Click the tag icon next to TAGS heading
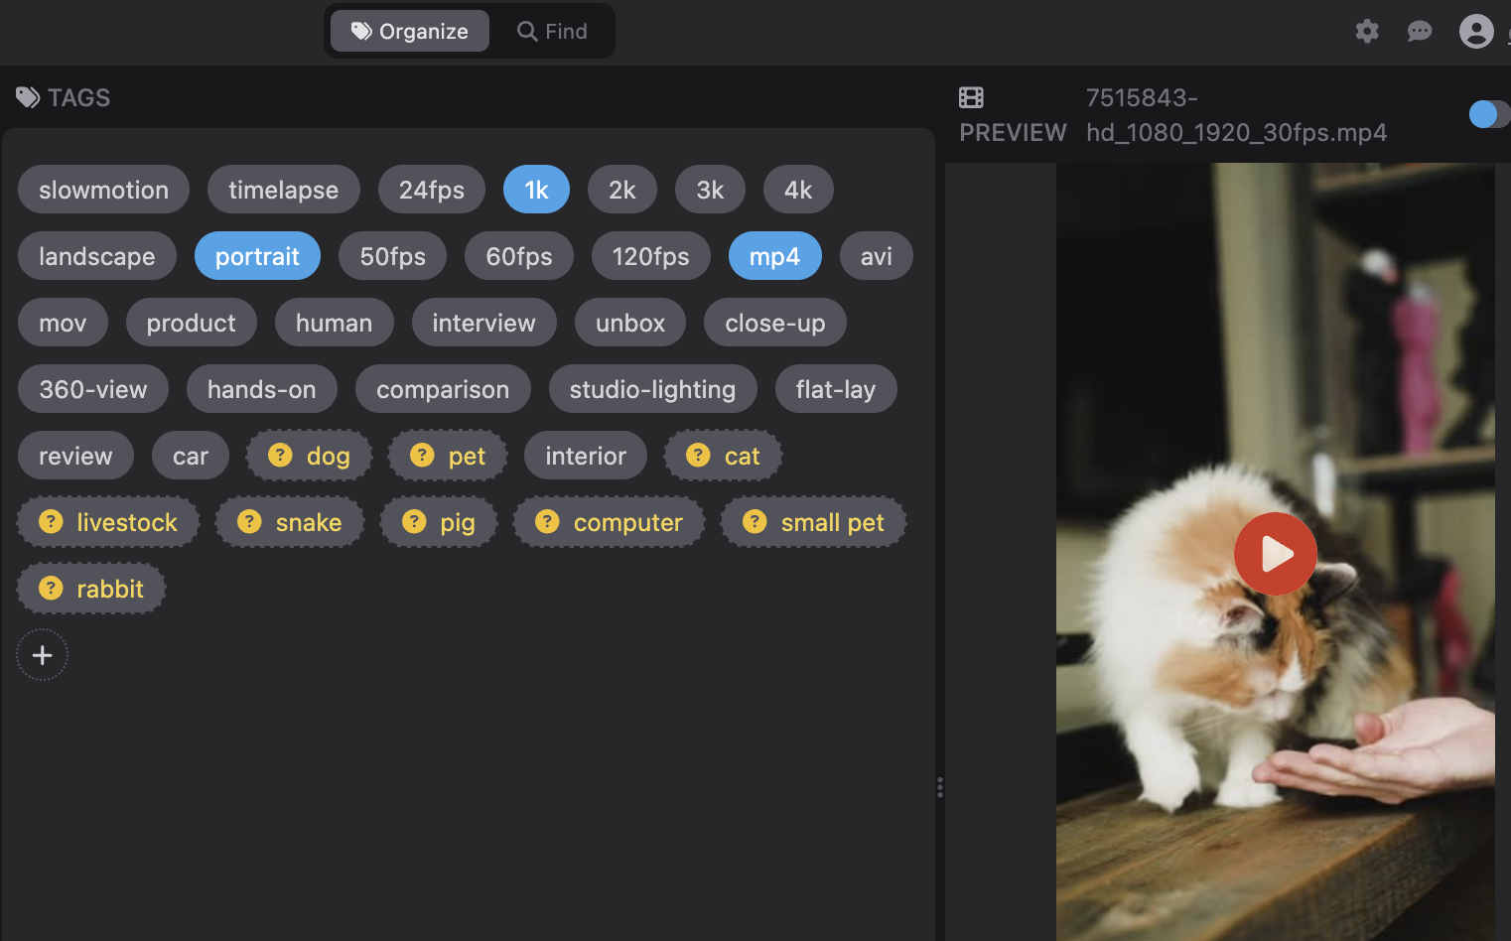The width and height of the screenshot is (1511, 941). click(x=27, y=96)
